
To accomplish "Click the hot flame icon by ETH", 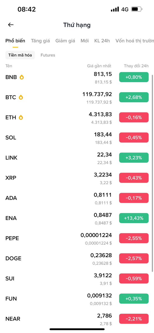I will pyautogui.click(x=21, y=117).
